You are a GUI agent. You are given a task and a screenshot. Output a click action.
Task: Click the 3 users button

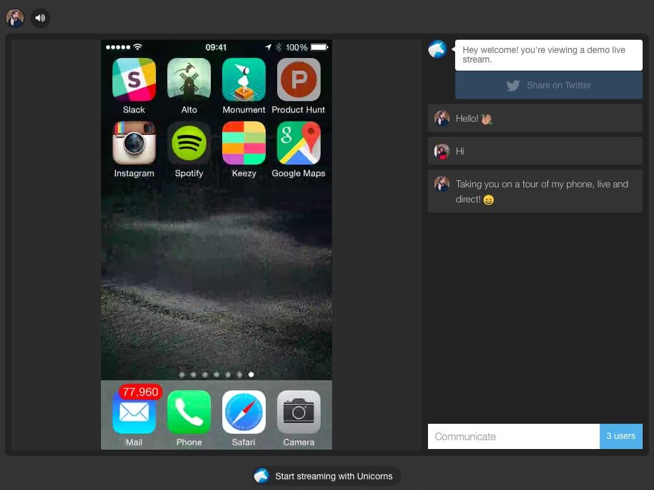click(x=621, y=436)
